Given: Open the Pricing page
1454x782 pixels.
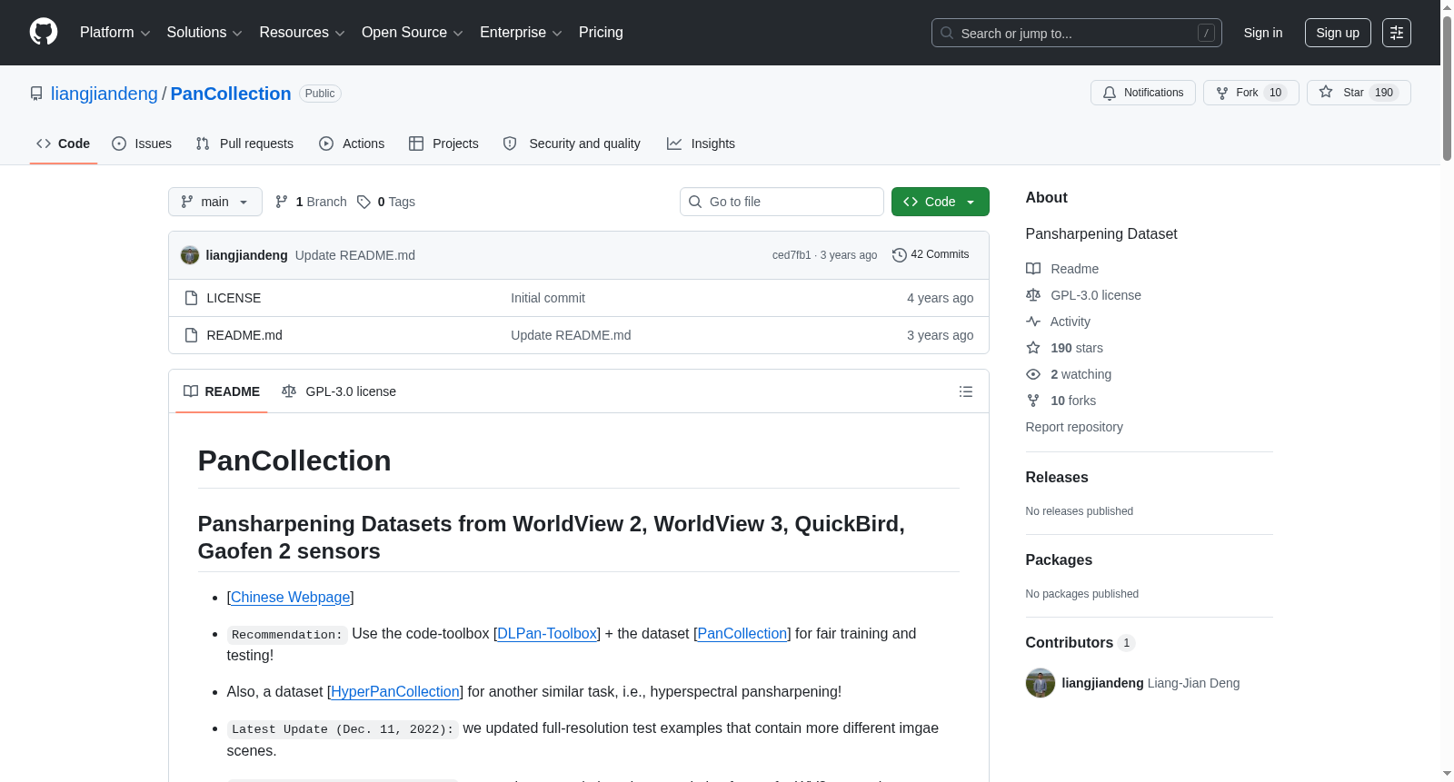Looking at the screenshot, I should (x=601, y=33).
